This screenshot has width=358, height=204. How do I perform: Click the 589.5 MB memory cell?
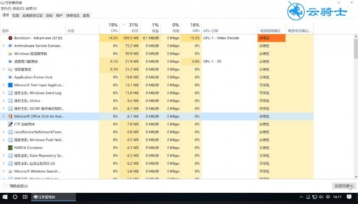coord(130,38)
